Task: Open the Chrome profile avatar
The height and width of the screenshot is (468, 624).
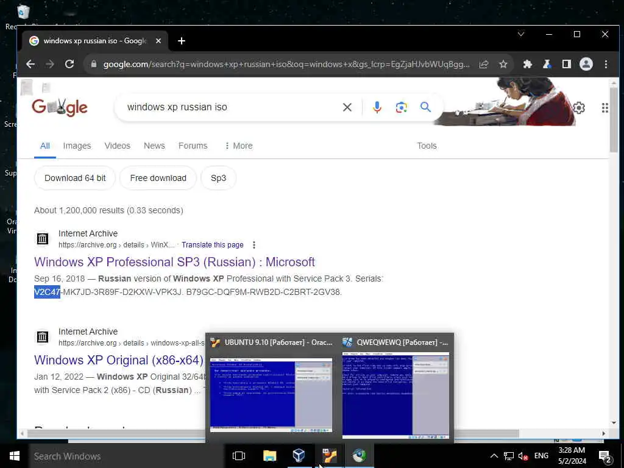Action: (586, 64)
